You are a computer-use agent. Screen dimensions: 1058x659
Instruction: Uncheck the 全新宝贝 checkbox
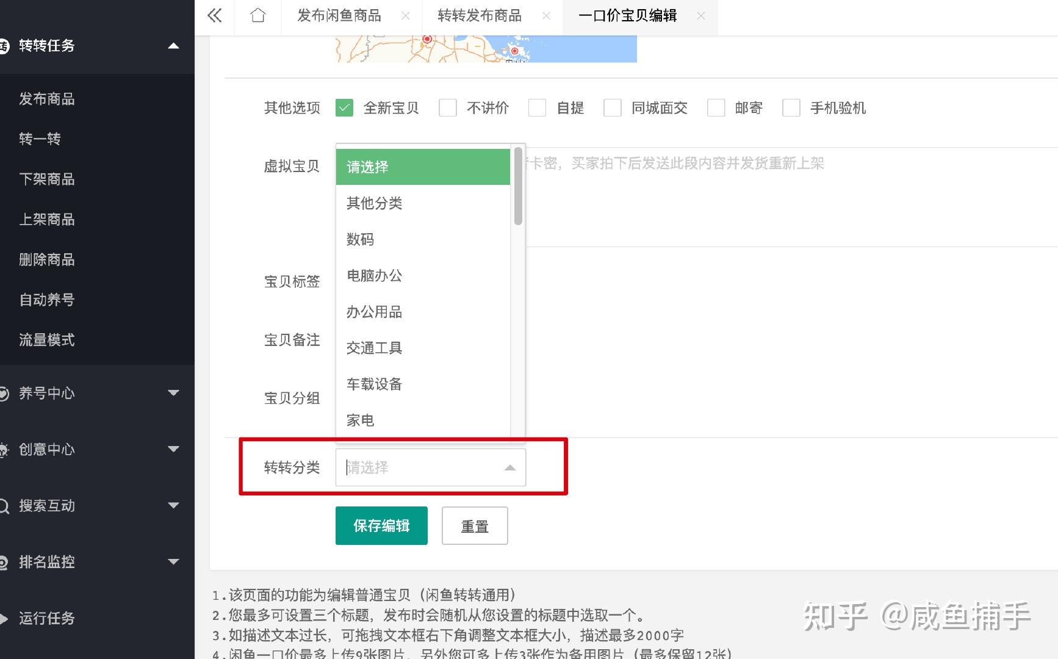click(345, 108)
